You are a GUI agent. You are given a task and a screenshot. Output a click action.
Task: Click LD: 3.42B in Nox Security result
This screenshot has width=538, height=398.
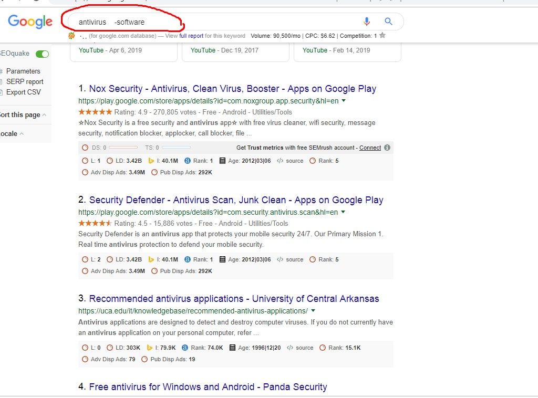click(x=124, y=161)
